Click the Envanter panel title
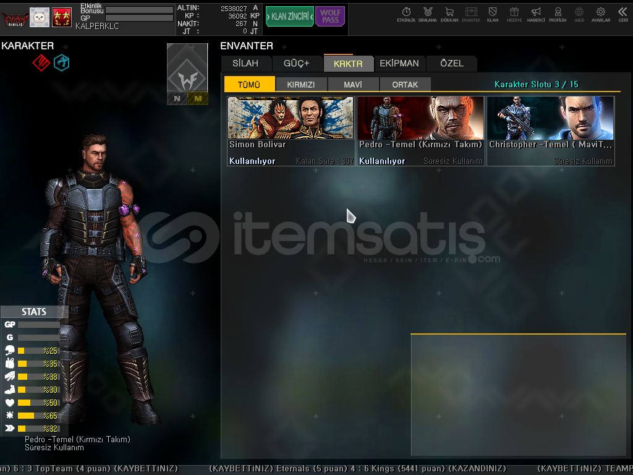Image resolution: width=633 pixels, height=475 pixels. 247,46
